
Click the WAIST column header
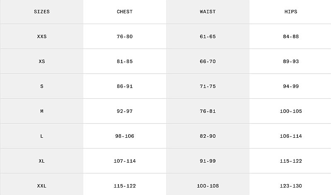click(x=208, y=12)
